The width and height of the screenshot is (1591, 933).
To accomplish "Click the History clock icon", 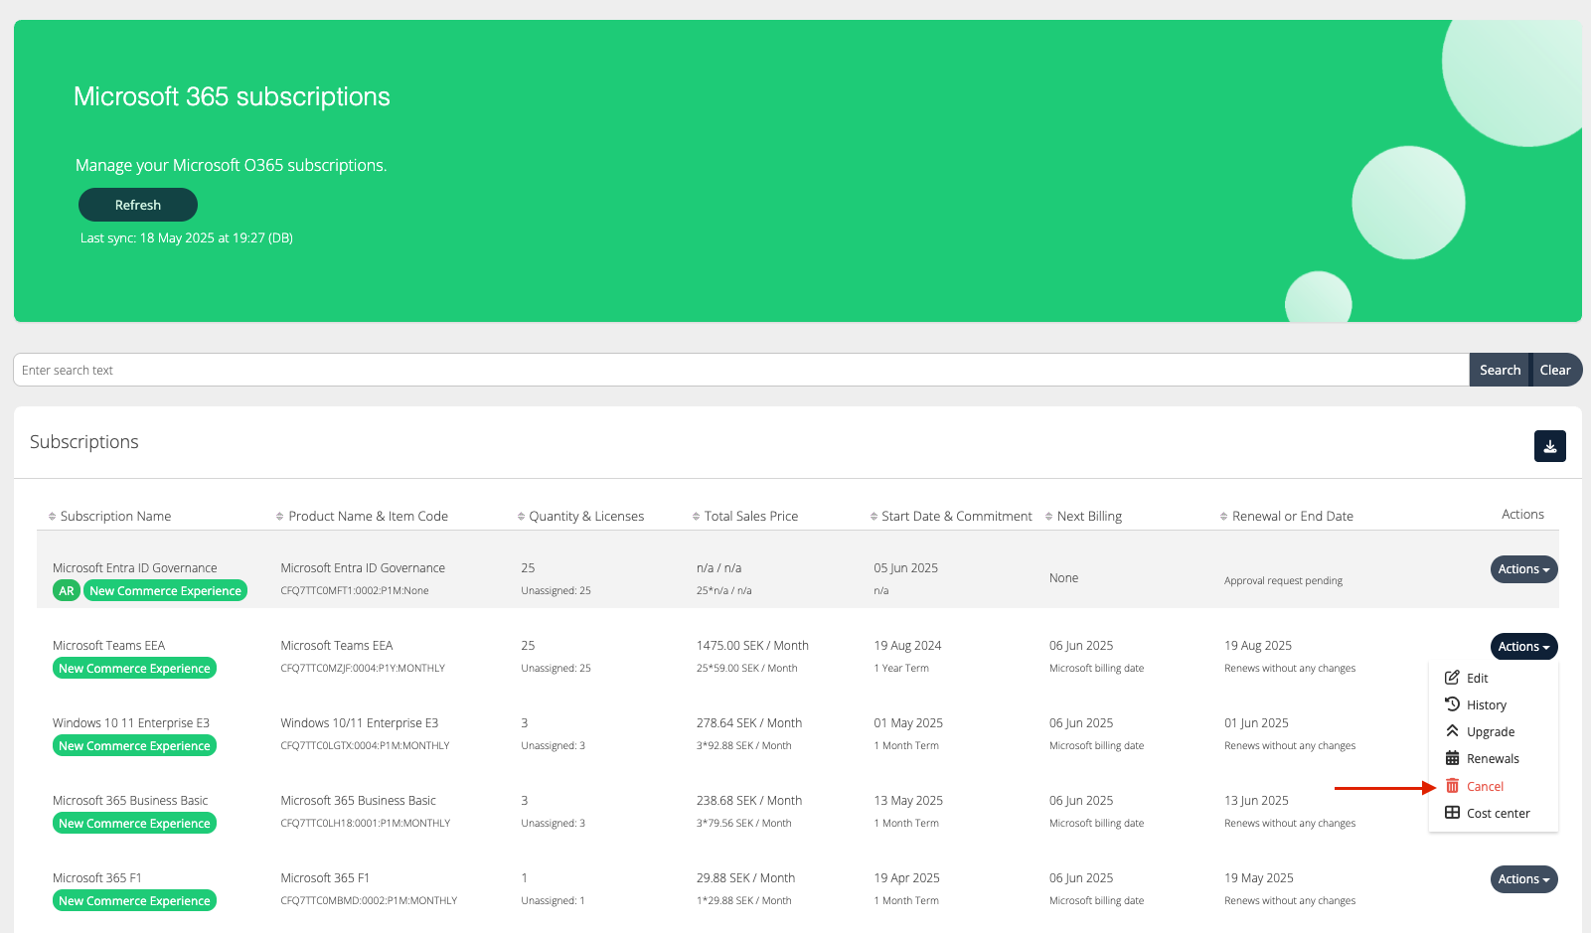I will coord(1452,704).
